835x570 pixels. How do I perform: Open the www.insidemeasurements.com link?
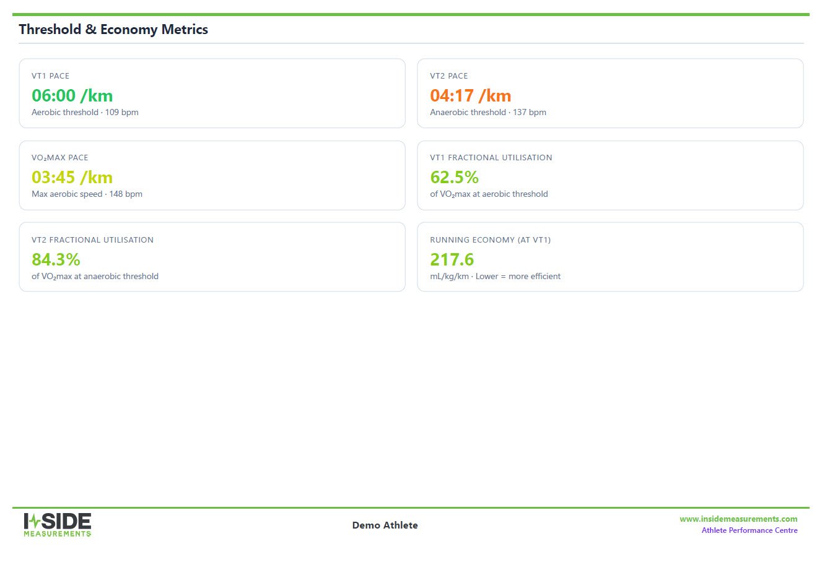click(738, 519)
